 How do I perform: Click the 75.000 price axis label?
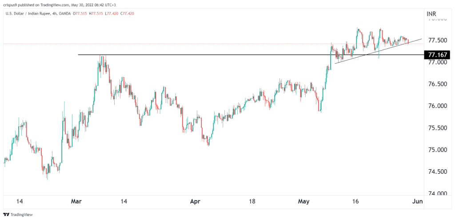coord(437,150)
